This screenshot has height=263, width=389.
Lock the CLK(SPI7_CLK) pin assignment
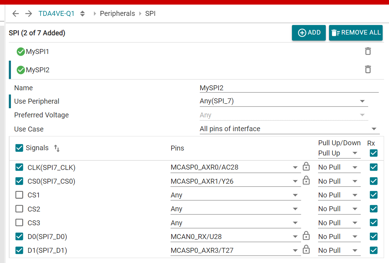tap(306, 166)
